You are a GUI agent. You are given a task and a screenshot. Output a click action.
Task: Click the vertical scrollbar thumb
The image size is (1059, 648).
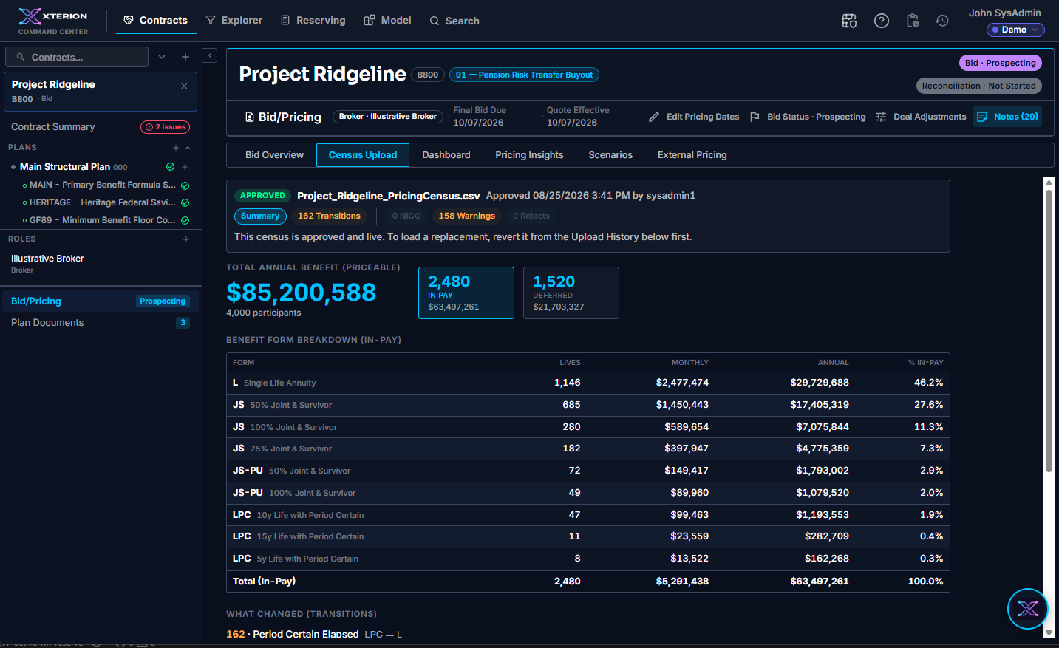click(x=1049, y=331)
